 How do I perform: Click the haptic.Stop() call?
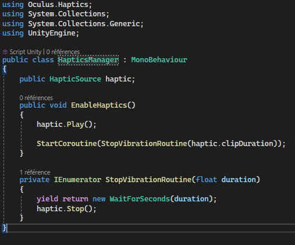(x=66, y=209)
